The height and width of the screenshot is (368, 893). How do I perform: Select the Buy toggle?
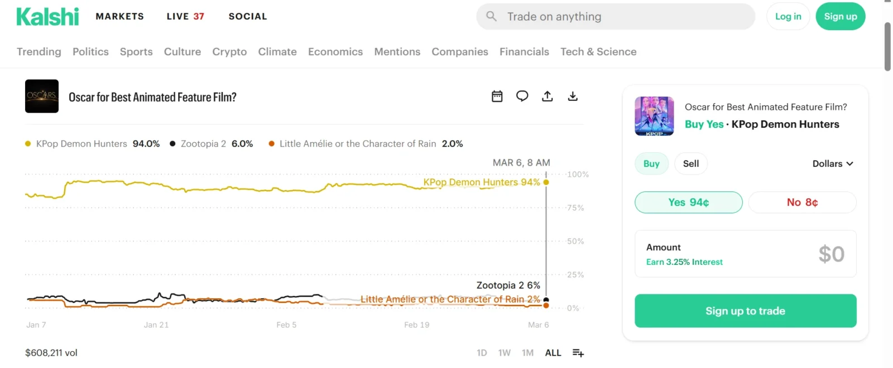[x=651, y=163]
